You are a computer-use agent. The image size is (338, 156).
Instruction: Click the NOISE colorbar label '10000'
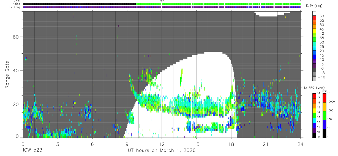pyautogui.click(x=331, y=102)
